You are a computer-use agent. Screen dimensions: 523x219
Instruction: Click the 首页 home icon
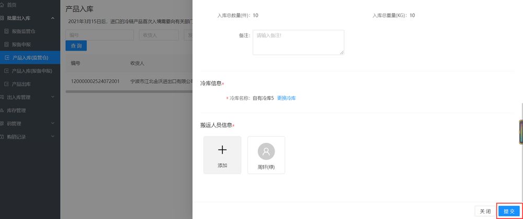(x=3, y=5)
